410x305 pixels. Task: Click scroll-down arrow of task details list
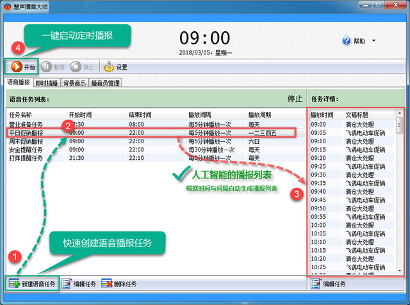[x=399, y=270]
